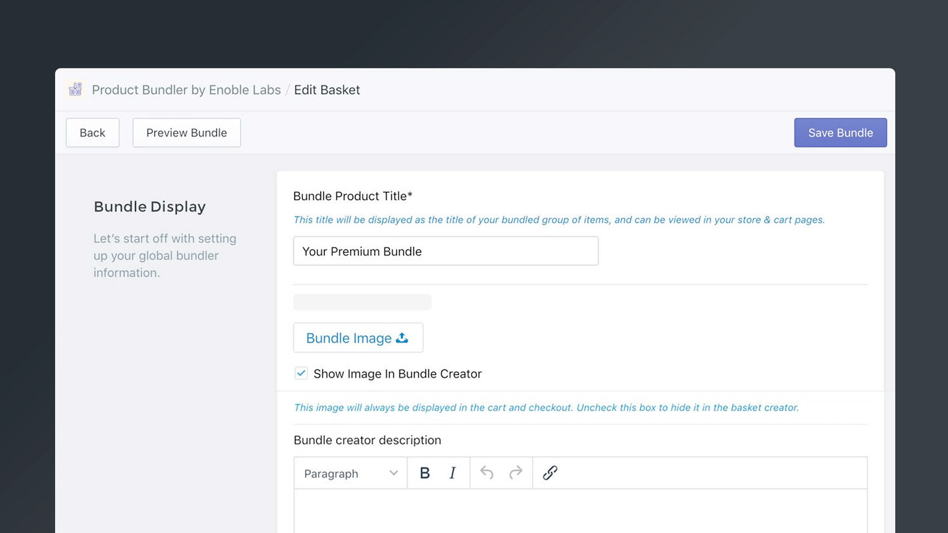Click the Bold icon in the description editor
Viewport: 948px width, 533px height.
(x=425, y=473)
